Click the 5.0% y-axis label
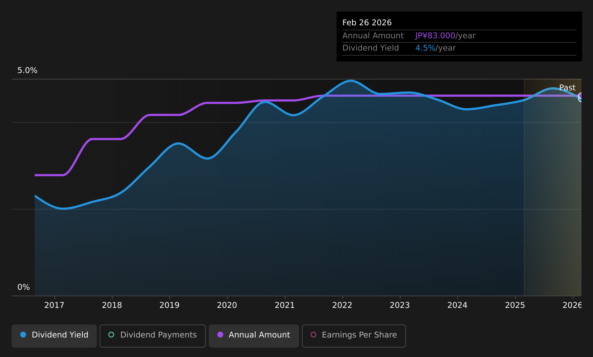 tap(27, 70)
